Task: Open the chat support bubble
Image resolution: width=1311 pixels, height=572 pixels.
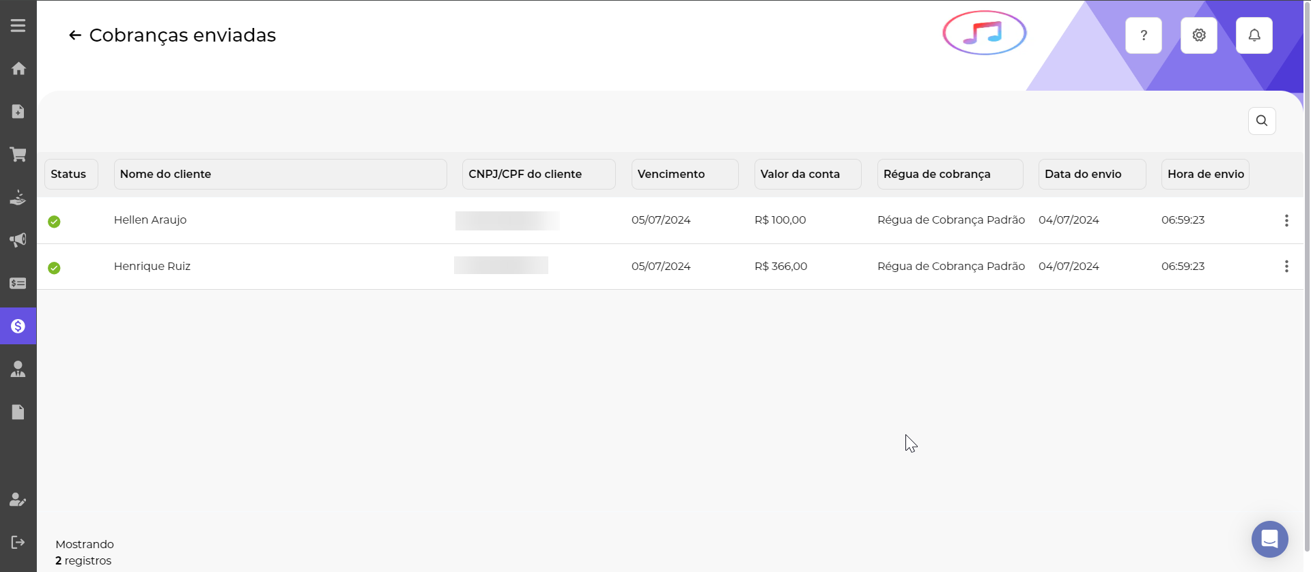Action: 1269,539
